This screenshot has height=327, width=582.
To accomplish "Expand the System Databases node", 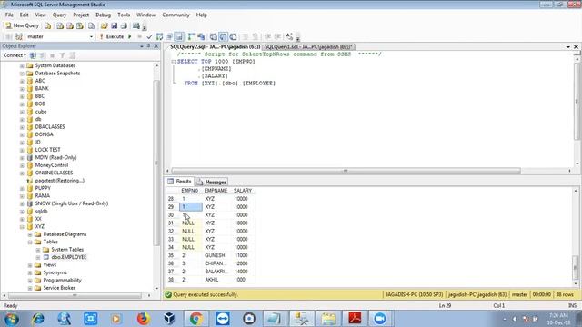I will coord(22,66).
